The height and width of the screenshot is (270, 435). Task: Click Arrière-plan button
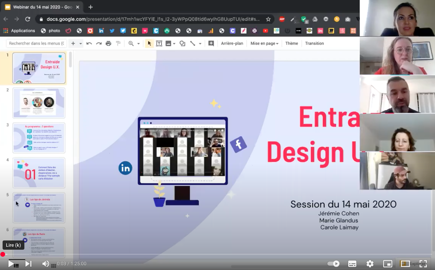(232, 43)
